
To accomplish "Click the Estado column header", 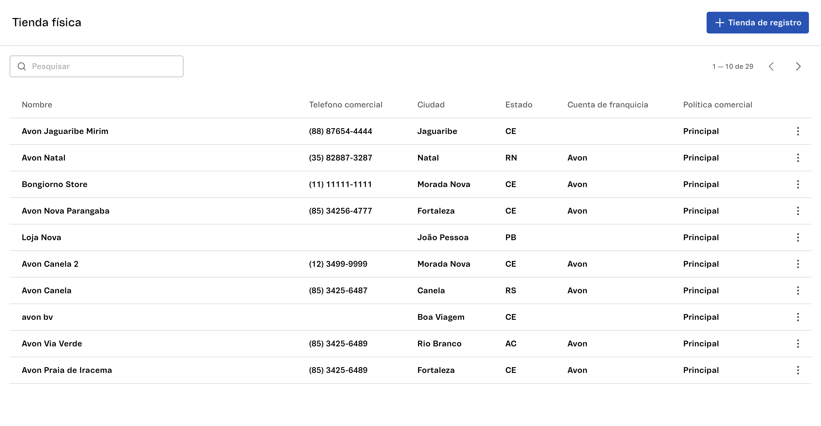I will pos(519,104).
